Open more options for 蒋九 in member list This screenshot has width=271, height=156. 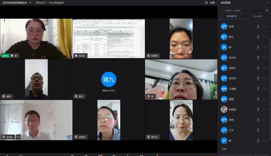coord(265,37)
